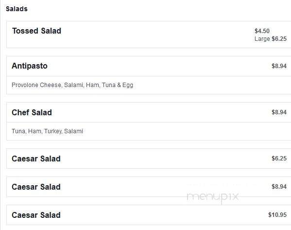
Task: Click the Chef Salad $8.94 price
Action: tap(279, 112)
